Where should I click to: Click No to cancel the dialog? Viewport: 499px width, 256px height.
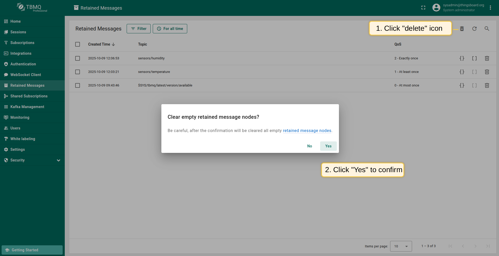309,146
